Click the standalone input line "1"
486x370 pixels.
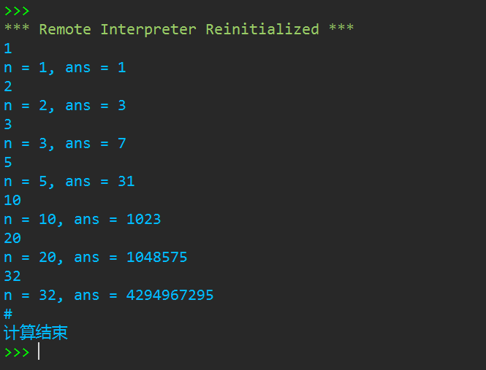pyautogui.click(x=8, y=48)
